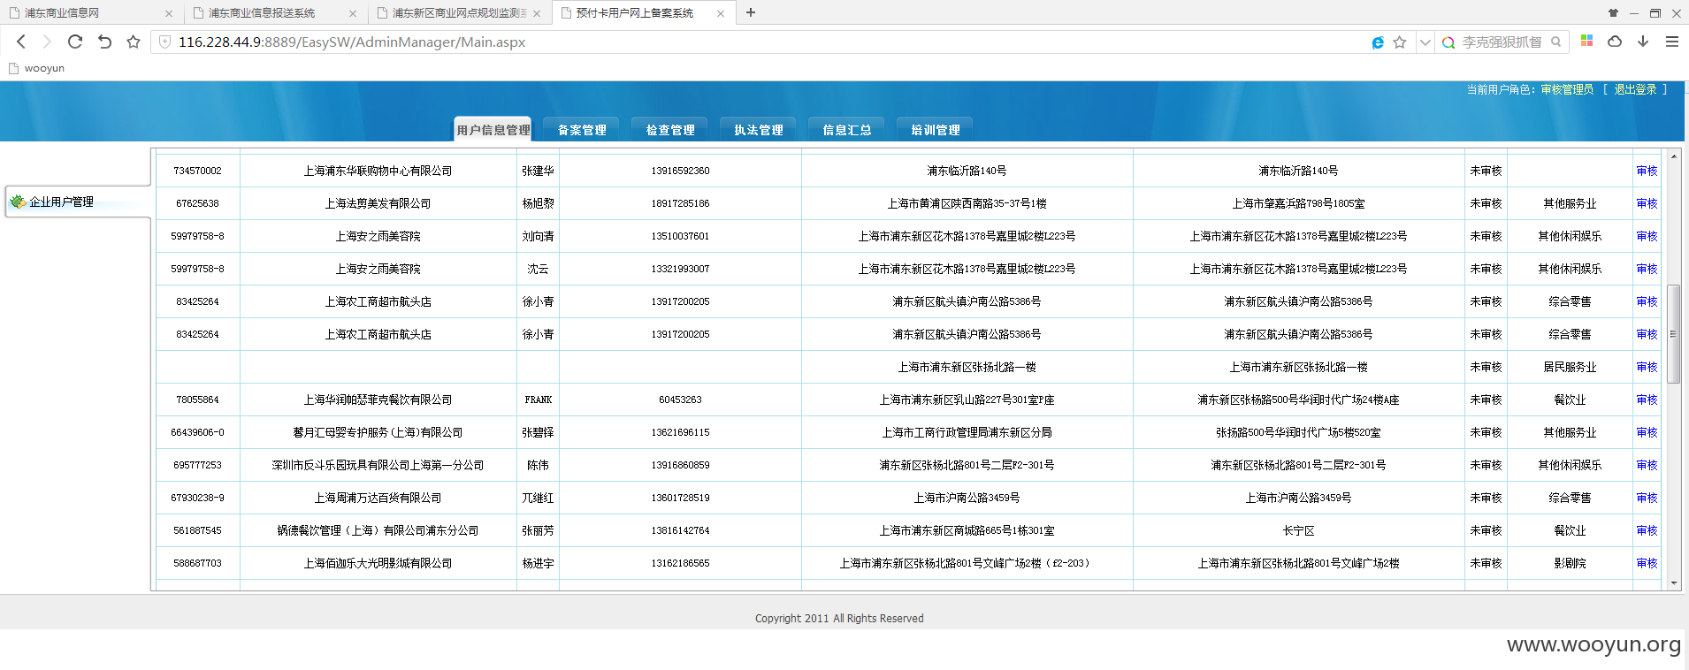Screen dimensions: 1689x670
Task: Close the 浦东商业信息网 tab
Action: [169, 13]
